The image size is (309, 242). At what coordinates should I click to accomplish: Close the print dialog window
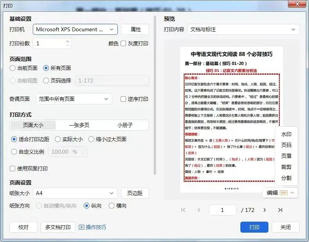point(298,4)
